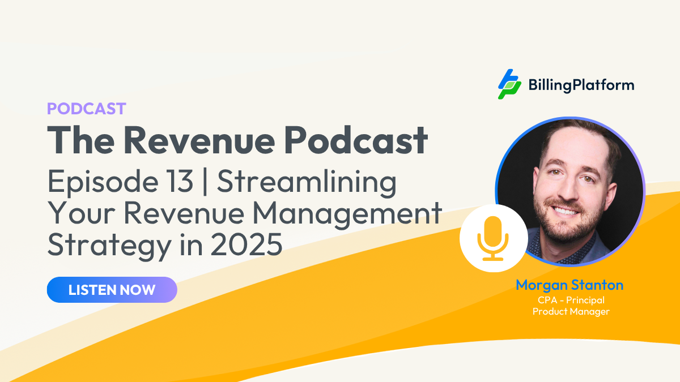680x382 pixels.
Task: Click the "Episode 13 | Streamlining" subtitle line
Action: coord(222,184)
